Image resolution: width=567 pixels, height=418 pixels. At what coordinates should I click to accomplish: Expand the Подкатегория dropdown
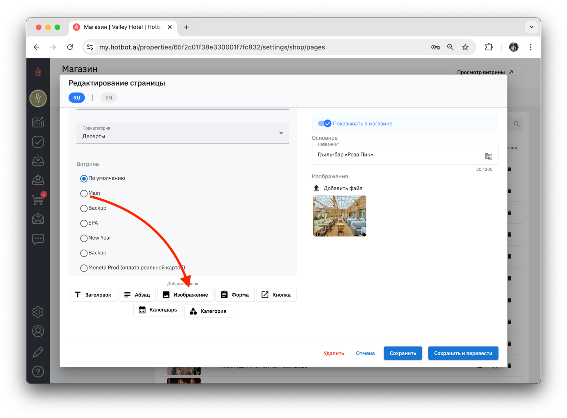click(x=183, y=133)
